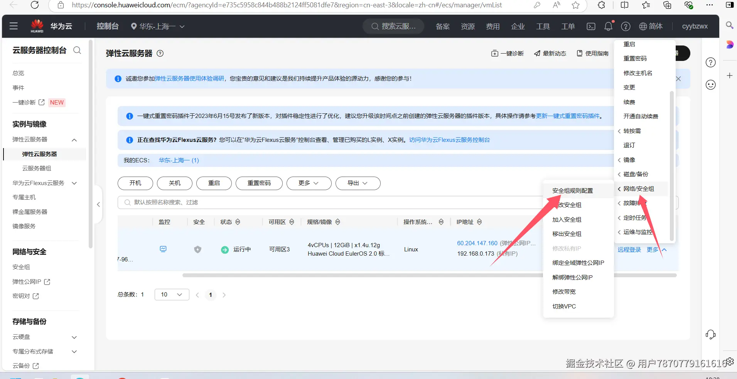
Task: Open the 导出 dropdown
Action: click(x=358, y=183)
